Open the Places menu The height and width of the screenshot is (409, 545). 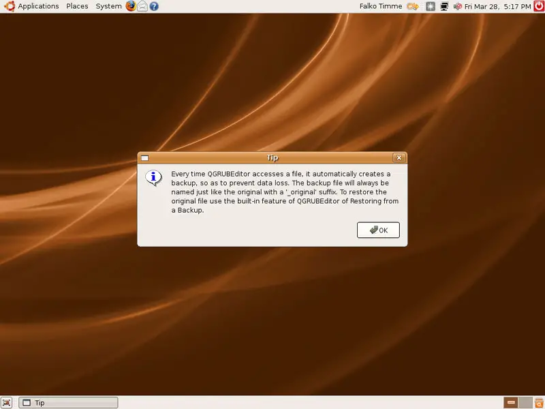[x=77, y=6]
